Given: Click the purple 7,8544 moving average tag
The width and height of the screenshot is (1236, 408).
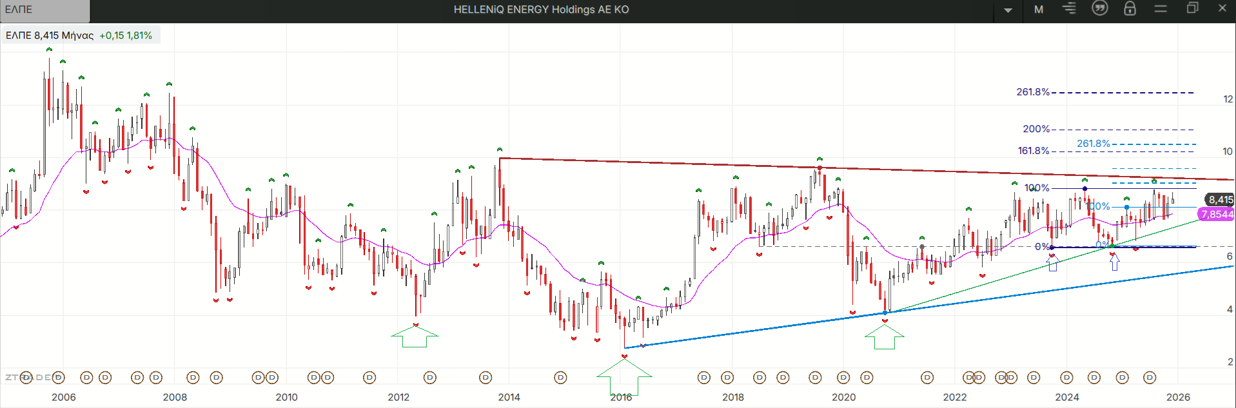Looking at the screenshot, I should point(1217,215).
